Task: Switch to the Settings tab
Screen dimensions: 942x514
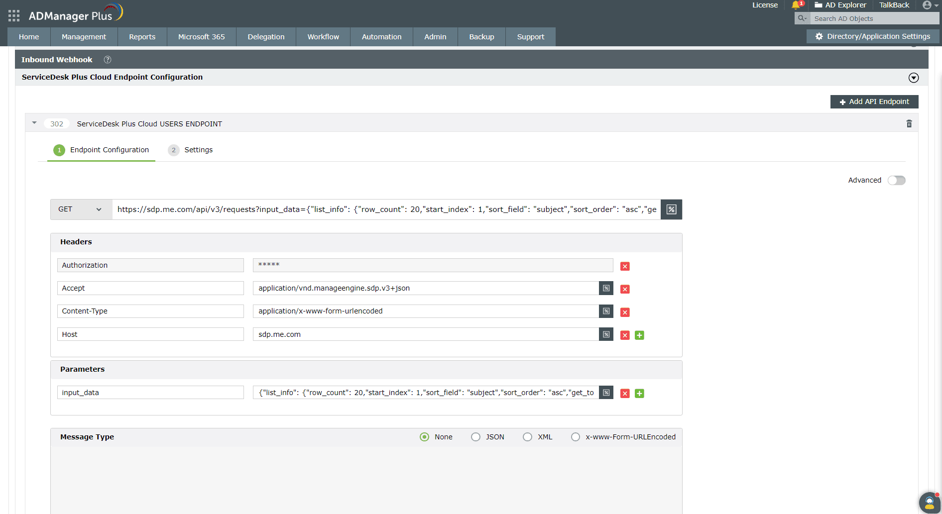Action: pyautogui.click(x=199, y=150)
